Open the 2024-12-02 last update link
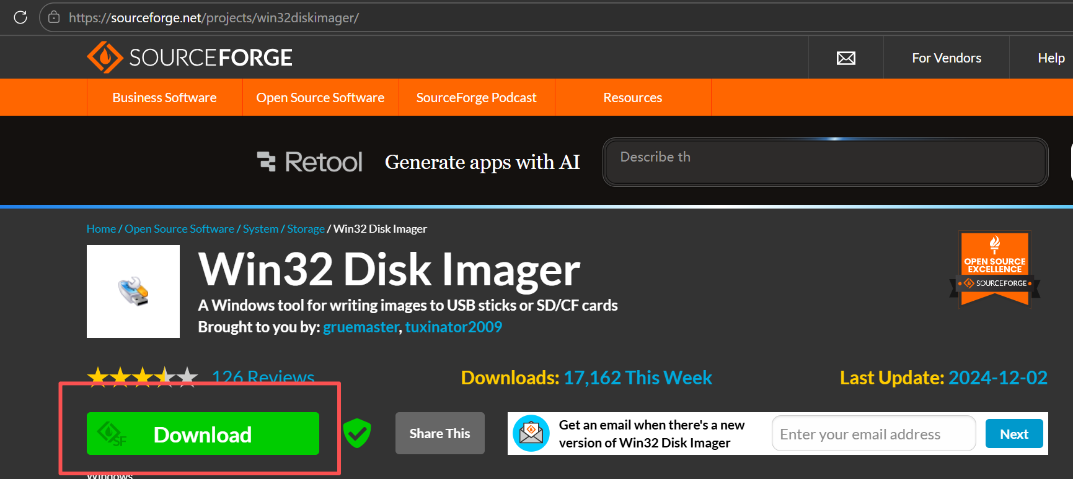Viewport: 1073px width, 479px height. point(998,378)
